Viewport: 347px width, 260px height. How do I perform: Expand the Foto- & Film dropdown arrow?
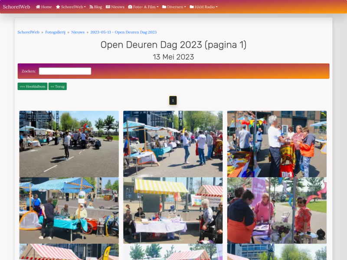[157, 7]
